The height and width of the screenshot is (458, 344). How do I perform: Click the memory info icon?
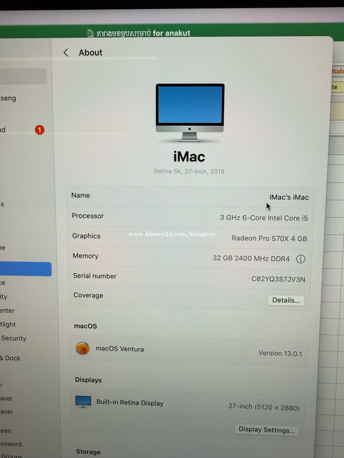point(300,259)
